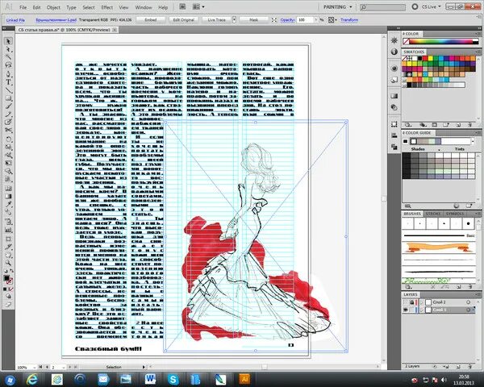Open the Transparency panel from the dock
Screen dimensions: 484x387
tap(394, 107)
